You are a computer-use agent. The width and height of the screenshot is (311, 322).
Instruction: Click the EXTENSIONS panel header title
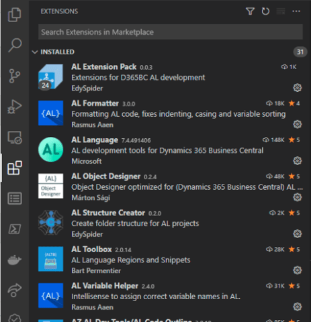pos(59,11)
